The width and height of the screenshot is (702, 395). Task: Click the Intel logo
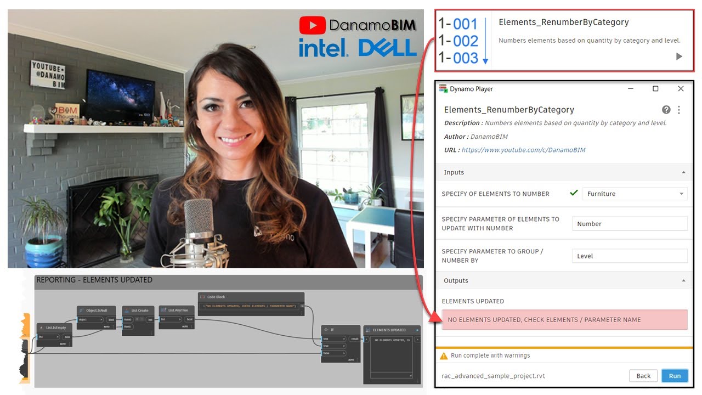(324, 48)
